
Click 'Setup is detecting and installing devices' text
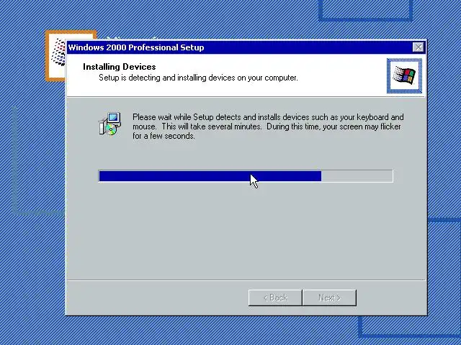pyautogui.click(x=198, y=78)
